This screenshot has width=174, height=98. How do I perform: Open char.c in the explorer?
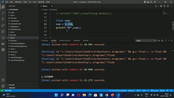tap(13, 15)
